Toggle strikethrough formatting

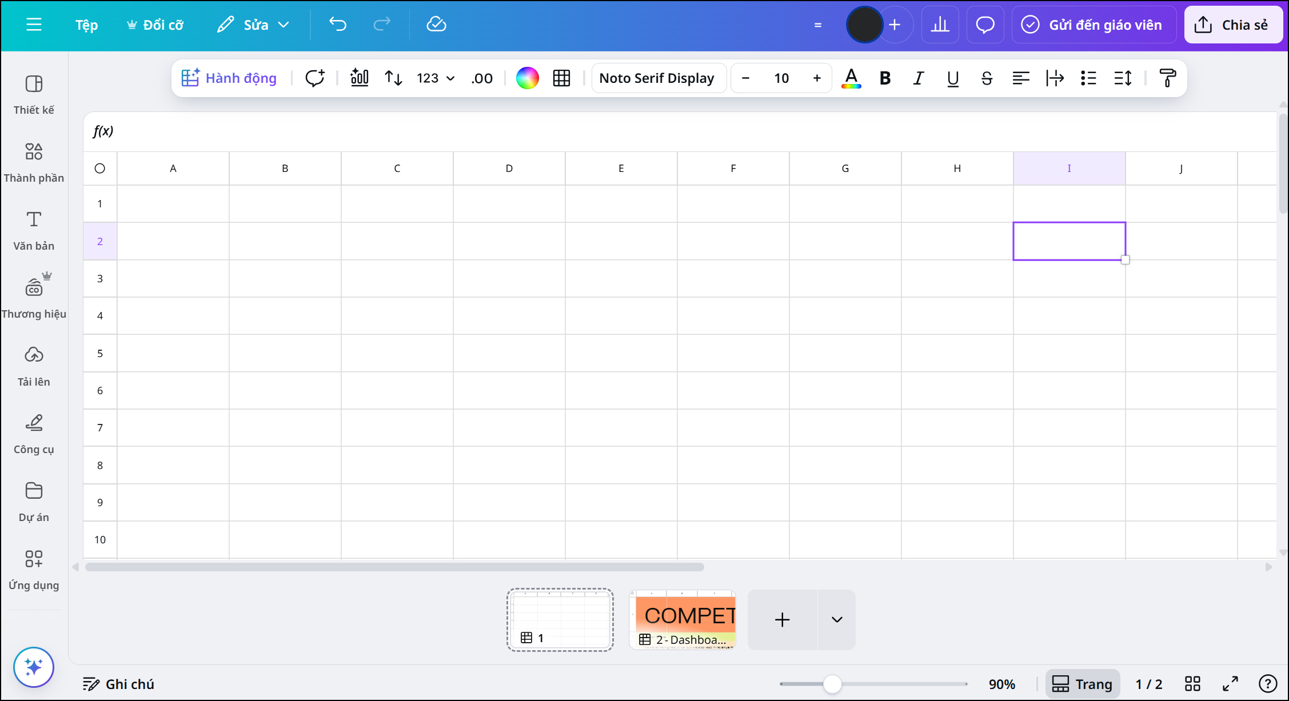click(987, 78)
